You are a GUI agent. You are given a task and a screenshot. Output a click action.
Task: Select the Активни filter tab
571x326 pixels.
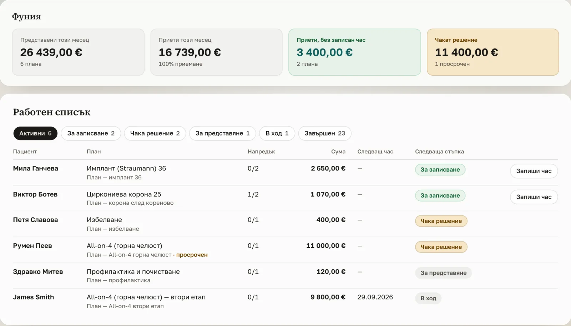35,133
